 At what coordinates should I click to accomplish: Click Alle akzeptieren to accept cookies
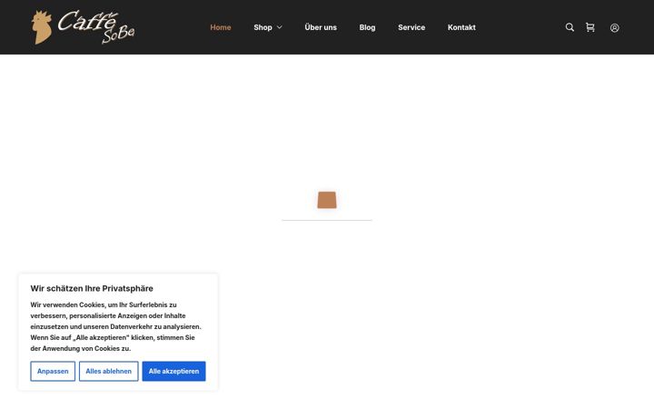[x=173, y=371]
